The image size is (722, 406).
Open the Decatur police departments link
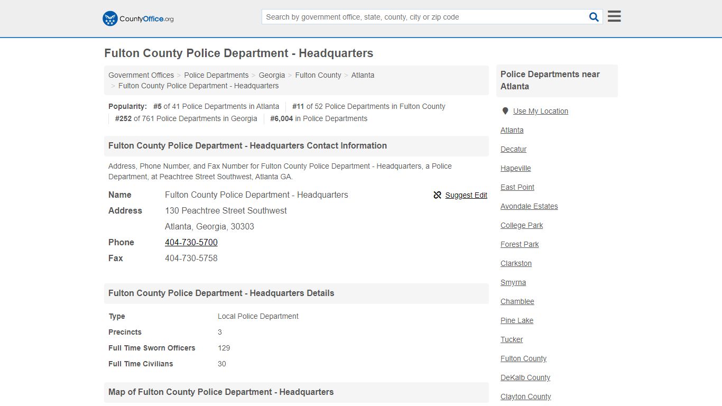tap(514, 149)
